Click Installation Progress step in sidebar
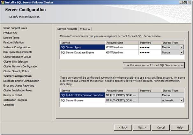This screenshot has height=135, width=193. click(x=15, y=100)
